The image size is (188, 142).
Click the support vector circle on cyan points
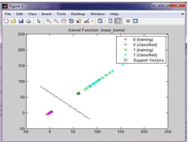coord(90,86)
